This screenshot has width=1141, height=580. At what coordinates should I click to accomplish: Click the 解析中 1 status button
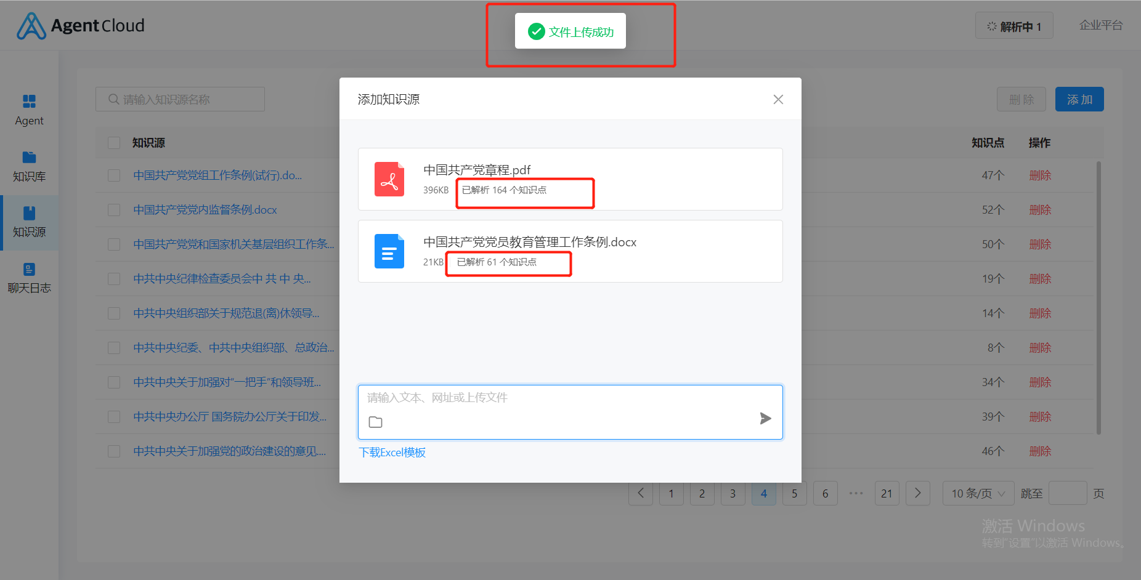click(x=1014, y=26)
